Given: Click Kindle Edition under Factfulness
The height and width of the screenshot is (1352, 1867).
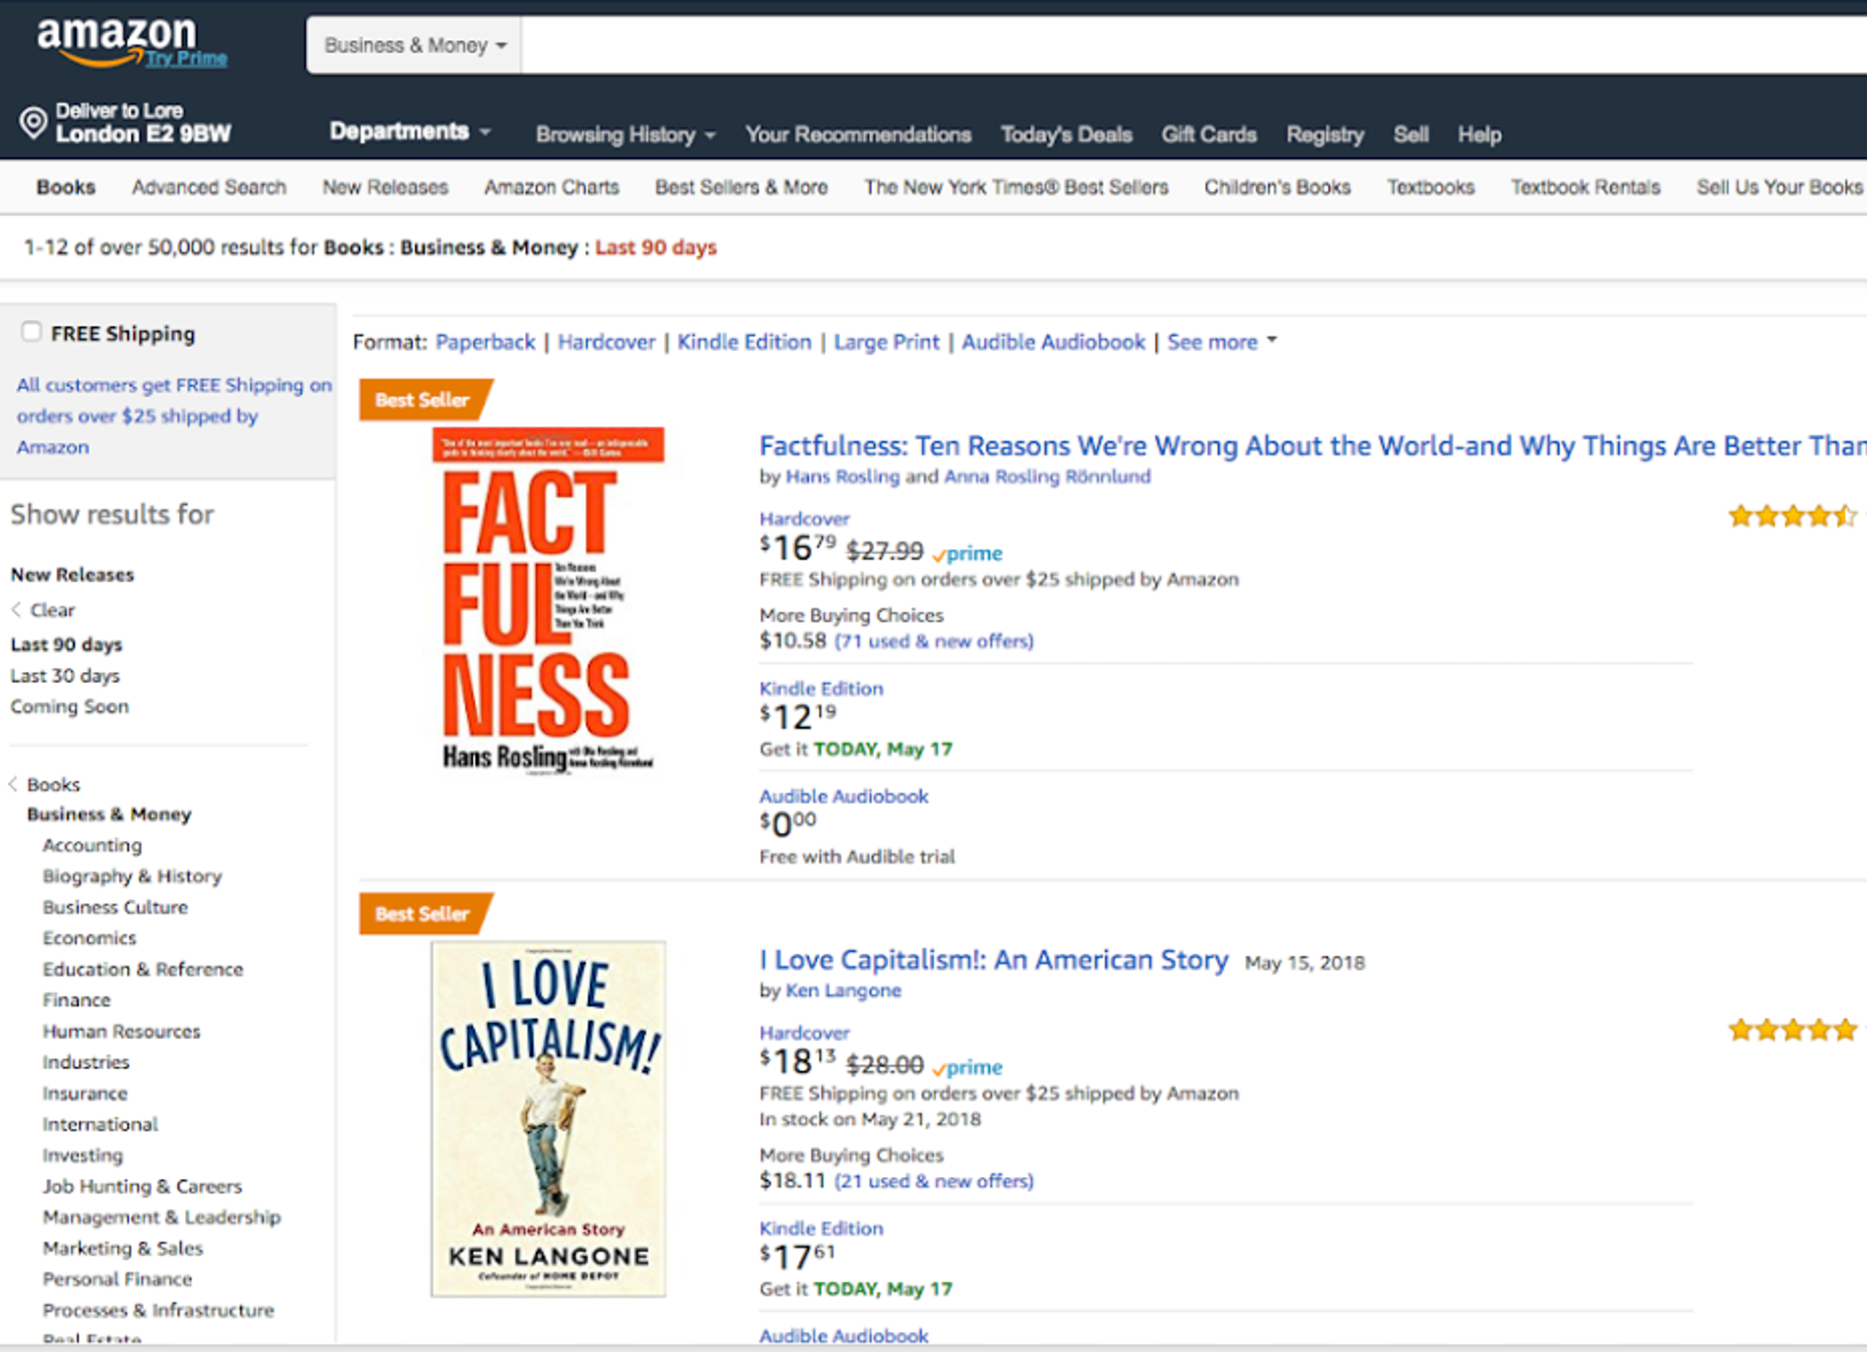Looking at the screenshot, I should pyautogui.click(x=821, y=688).
